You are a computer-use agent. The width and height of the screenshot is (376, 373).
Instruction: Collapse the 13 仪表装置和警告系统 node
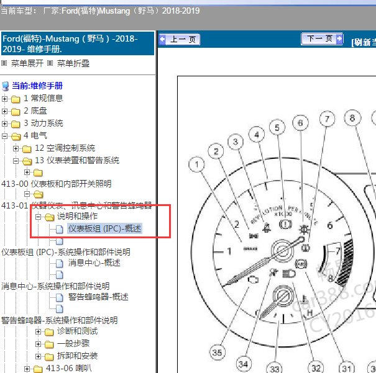coord(16,161)
